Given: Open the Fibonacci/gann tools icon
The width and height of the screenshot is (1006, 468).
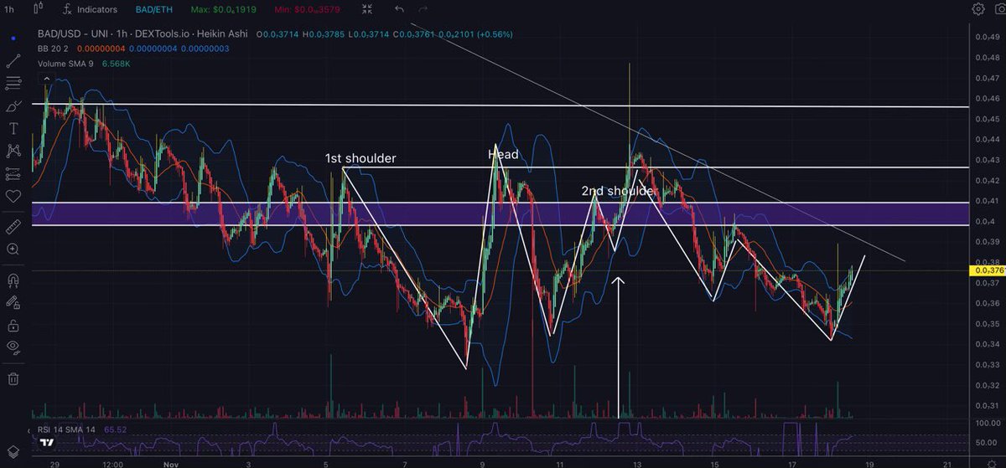Looking at the screenshot, I should click(13, 84).
